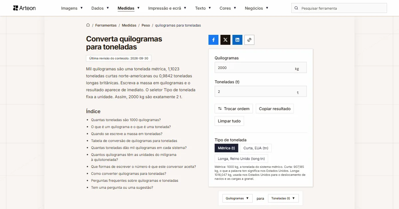Screen dimensions: 399x209
Task: Open the Medidas breadcrumb link
Action: coord(129,25)
